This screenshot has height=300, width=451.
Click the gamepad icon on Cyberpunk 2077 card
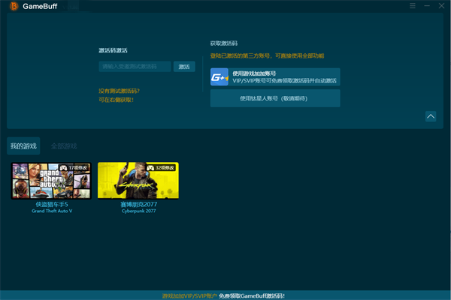(x=150, y=167)
